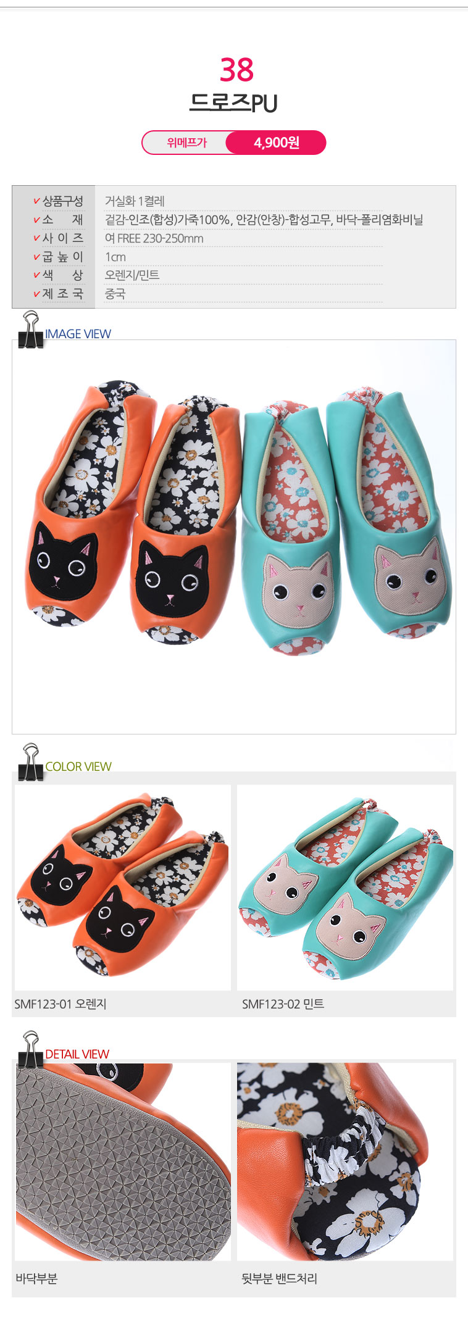The height and width of the screenshot is (1327, 468).
Task: Select the COLOR VIEW heading
Action: [78, 767]
